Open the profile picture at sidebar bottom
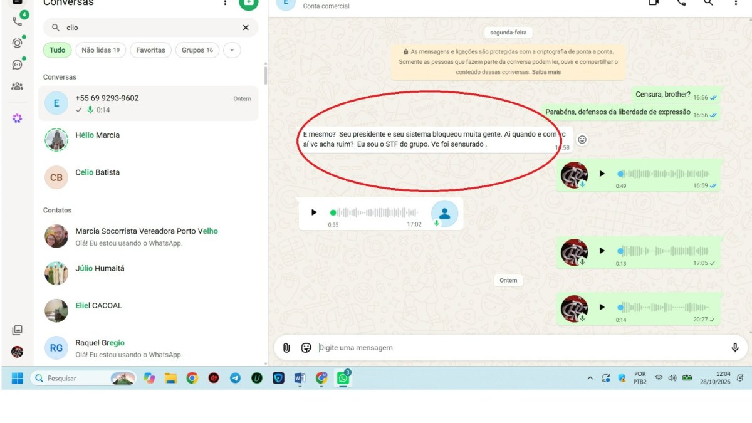752x423 pixels. tap(17, 352)
